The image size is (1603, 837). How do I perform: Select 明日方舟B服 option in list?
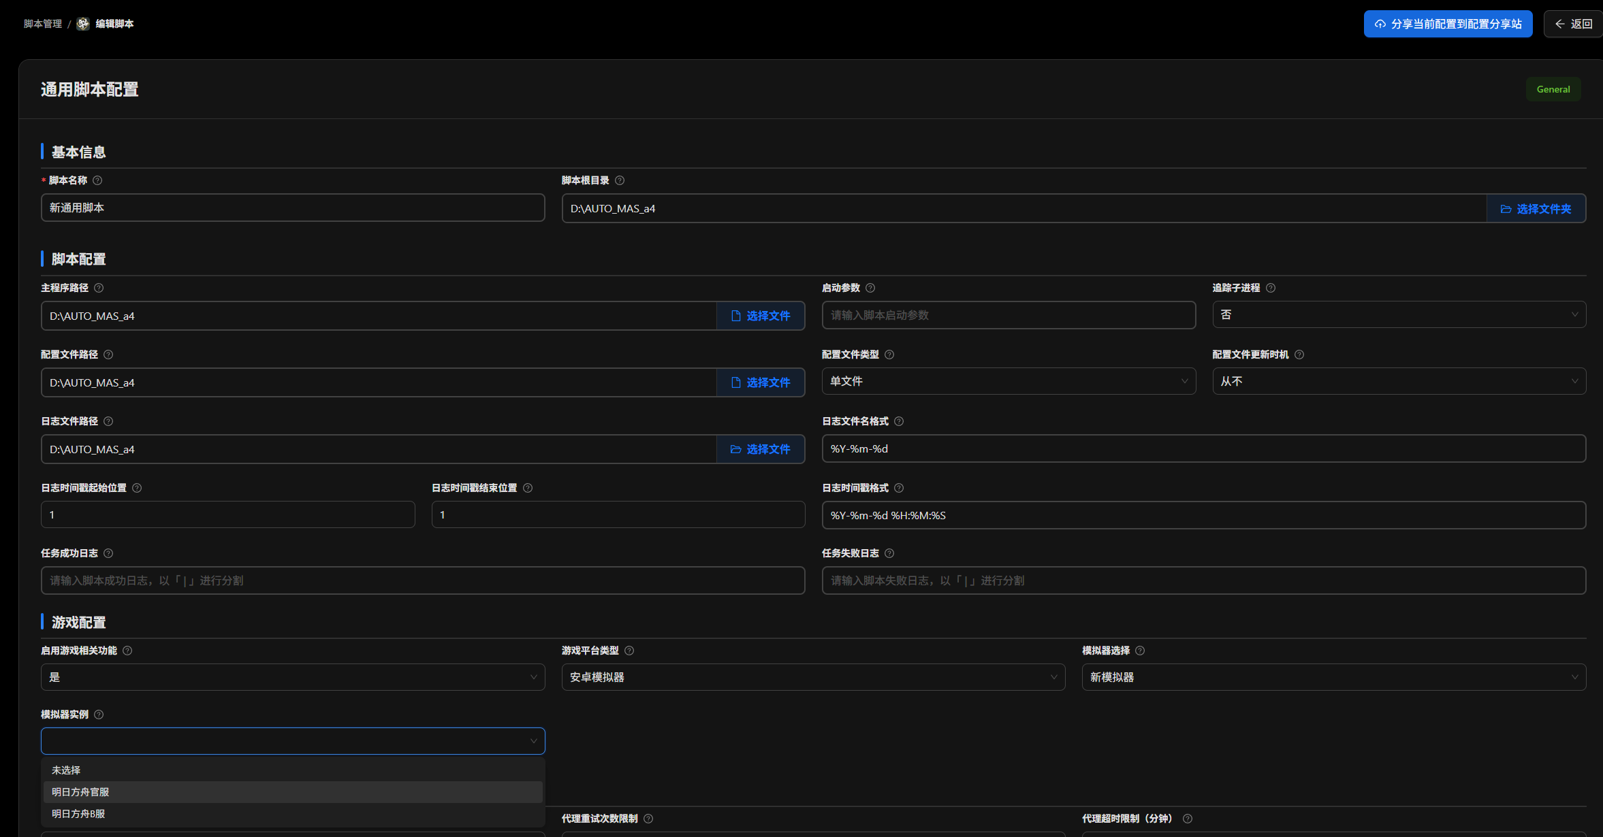(78, 814)
